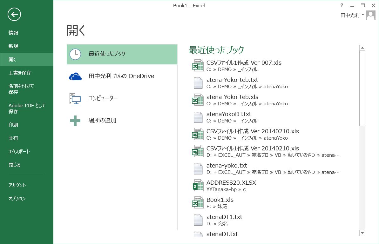Expand the 田中光利 account dropdown

tap(352, 15)
